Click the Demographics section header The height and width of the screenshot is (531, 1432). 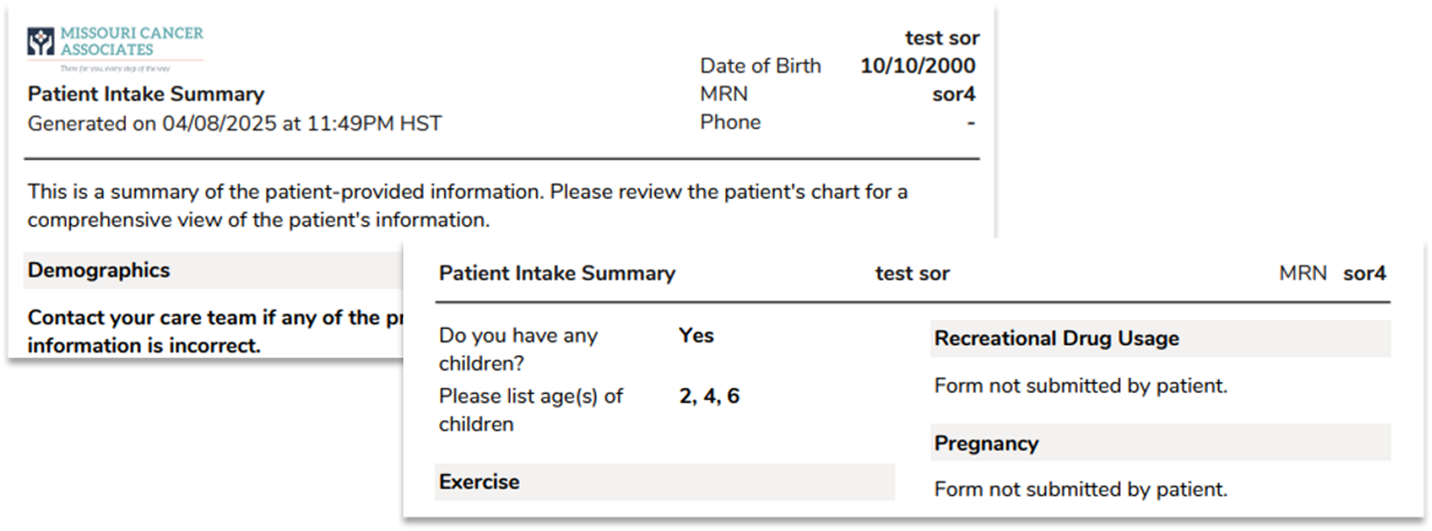click(x=99, y=271)
